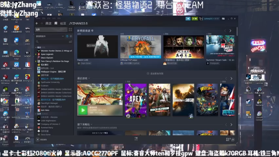The image size is (279, 157).
Task: Open the What's New settings gear
Action: pos(92,31)
